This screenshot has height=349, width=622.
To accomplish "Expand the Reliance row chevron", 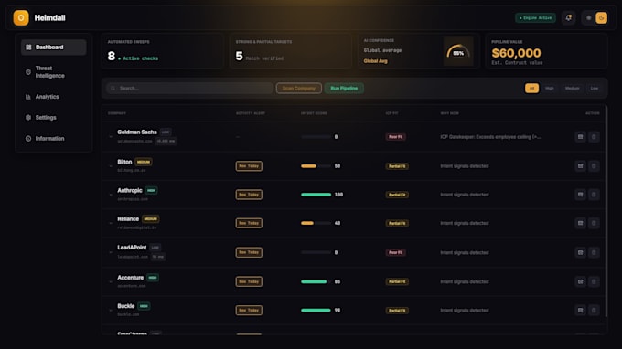I will [111, 223].
